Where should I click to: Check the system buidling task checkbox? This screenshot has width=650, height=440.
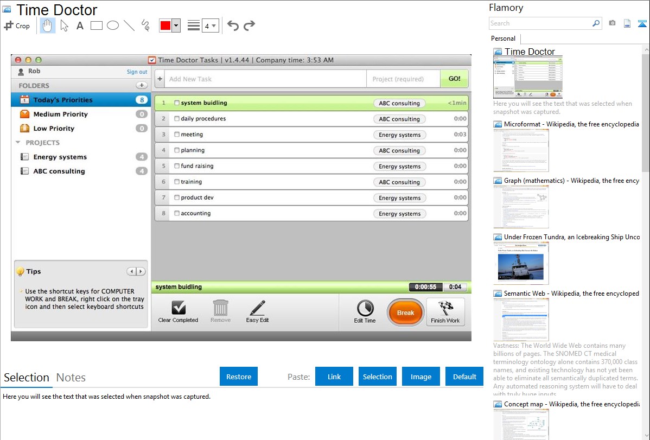click(x=177, y=103)
